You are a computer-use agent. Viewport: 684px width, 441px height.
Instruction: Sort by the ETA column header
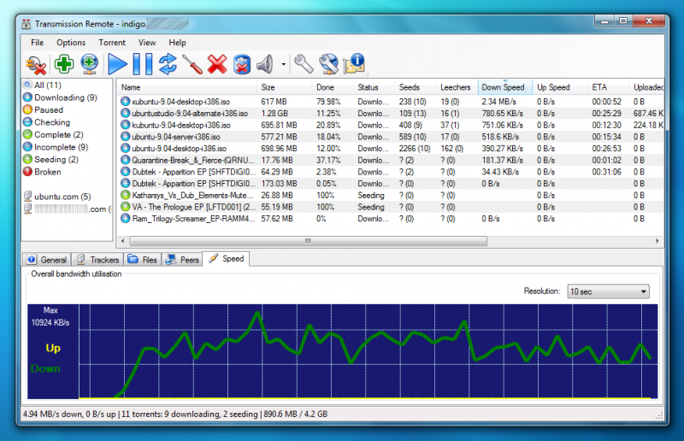click(x=608, y=87)
